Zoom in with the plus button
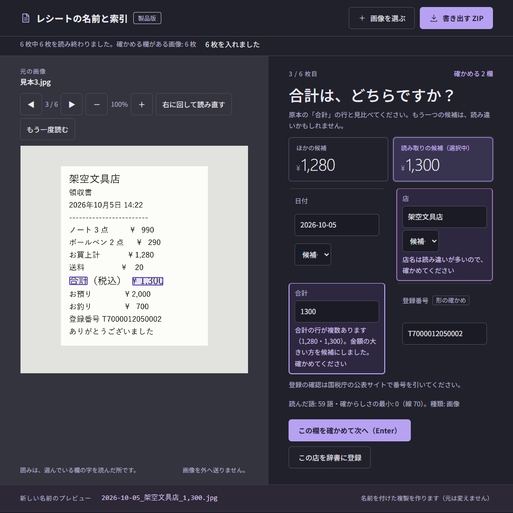Screen dimensions: 513x513 pyautogui.click(x=142, y=104)
